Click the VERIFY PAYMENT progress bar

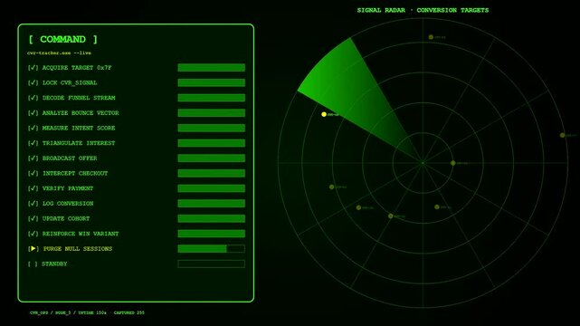(211, 188)
